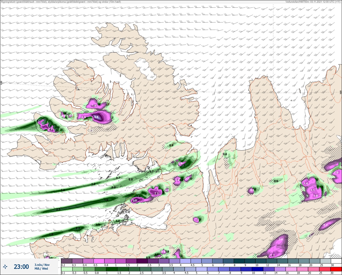Click the snow value 2.2 on the map
This screenshot has height=275, width=342.
point(157,193)
